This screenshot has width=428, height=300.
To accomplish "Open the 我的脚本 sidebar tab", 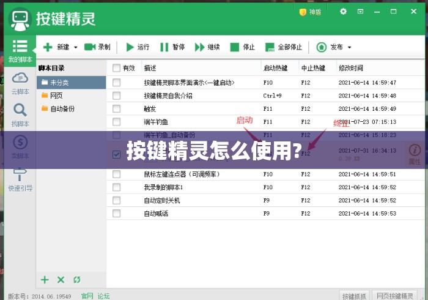I will coord(20,51).
